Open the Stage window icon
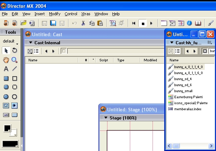This screenshot has width=216, height=151. (x=164, y=23)
